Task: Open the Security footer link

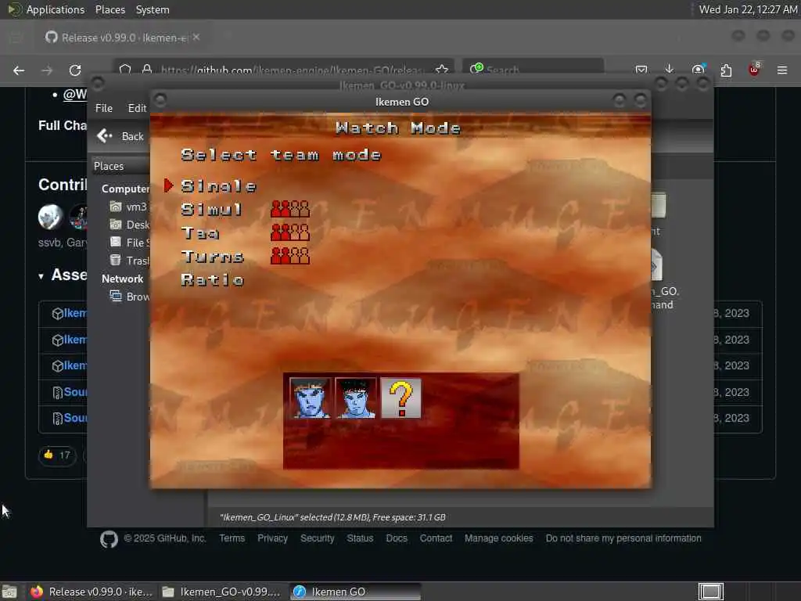Action: pyautogui.click(x=318, y=538)
